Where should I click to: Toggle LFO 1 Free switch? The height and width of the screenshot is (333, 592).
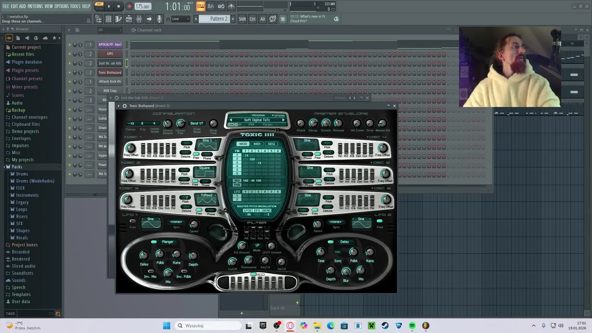click(x=133, y=222)
